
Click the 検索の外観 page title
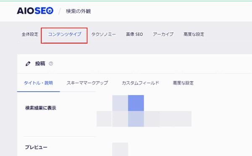(79, 11)
